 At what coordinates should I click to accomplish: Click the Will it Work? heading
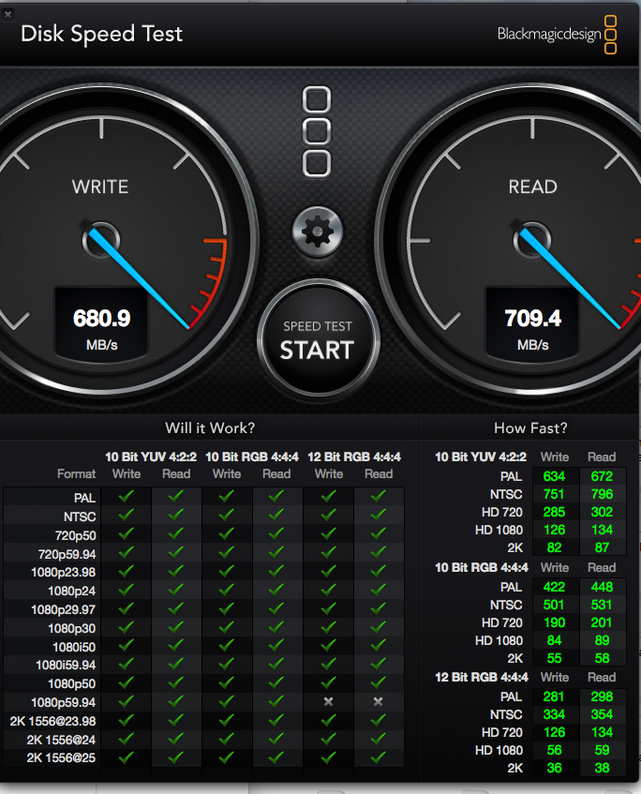pyautogui.click(x=210, y=427)
